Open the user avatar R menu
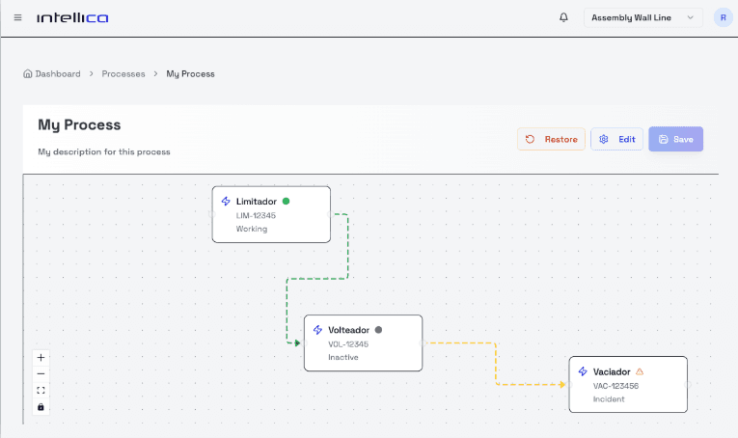Image resolution: width=738 pixels, height=438 pixels. click(722, 17)
